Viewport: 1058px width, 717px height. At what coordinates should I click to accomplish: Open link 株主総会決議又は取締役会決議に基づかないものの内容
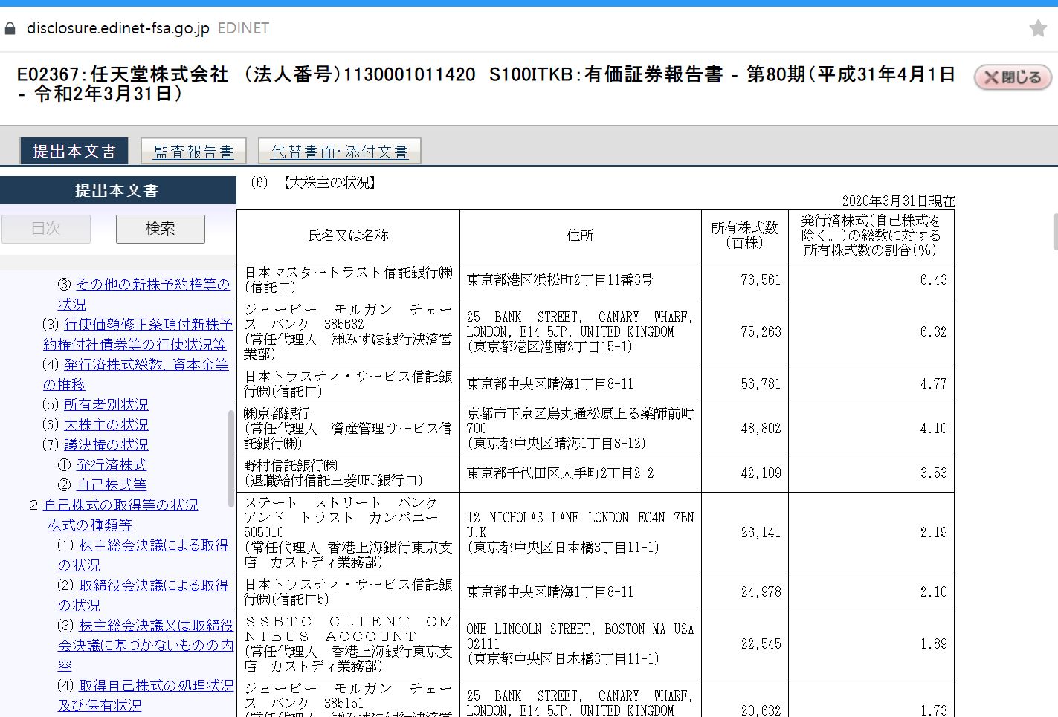146,645
